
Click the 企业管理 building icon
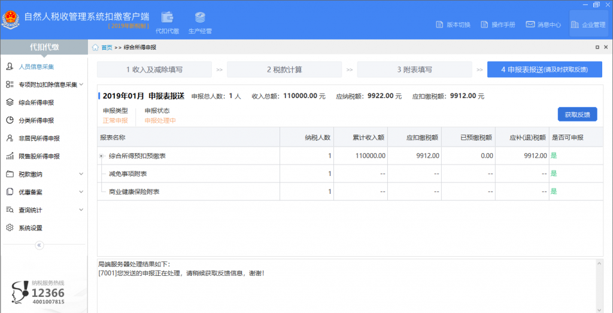(575, 25)
